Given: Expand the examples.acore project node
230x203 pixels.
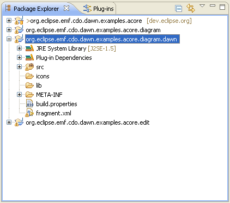Looking at the screenshot, I should tap(9, 20).
